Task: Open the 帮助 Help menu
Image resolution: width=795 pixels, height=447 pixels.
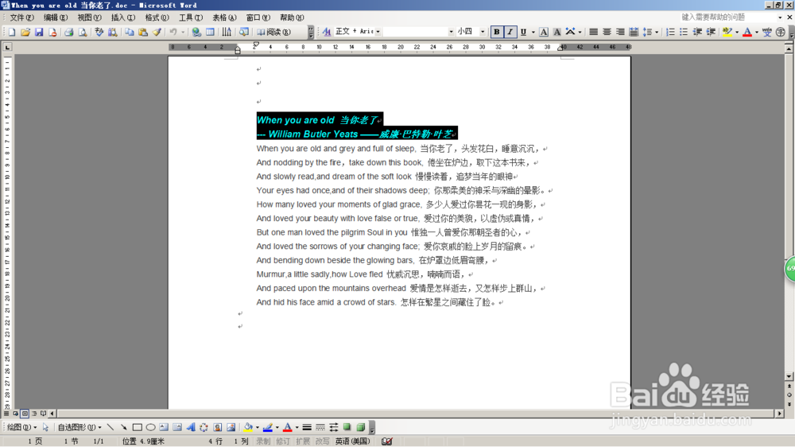Action: pos(292,17)
